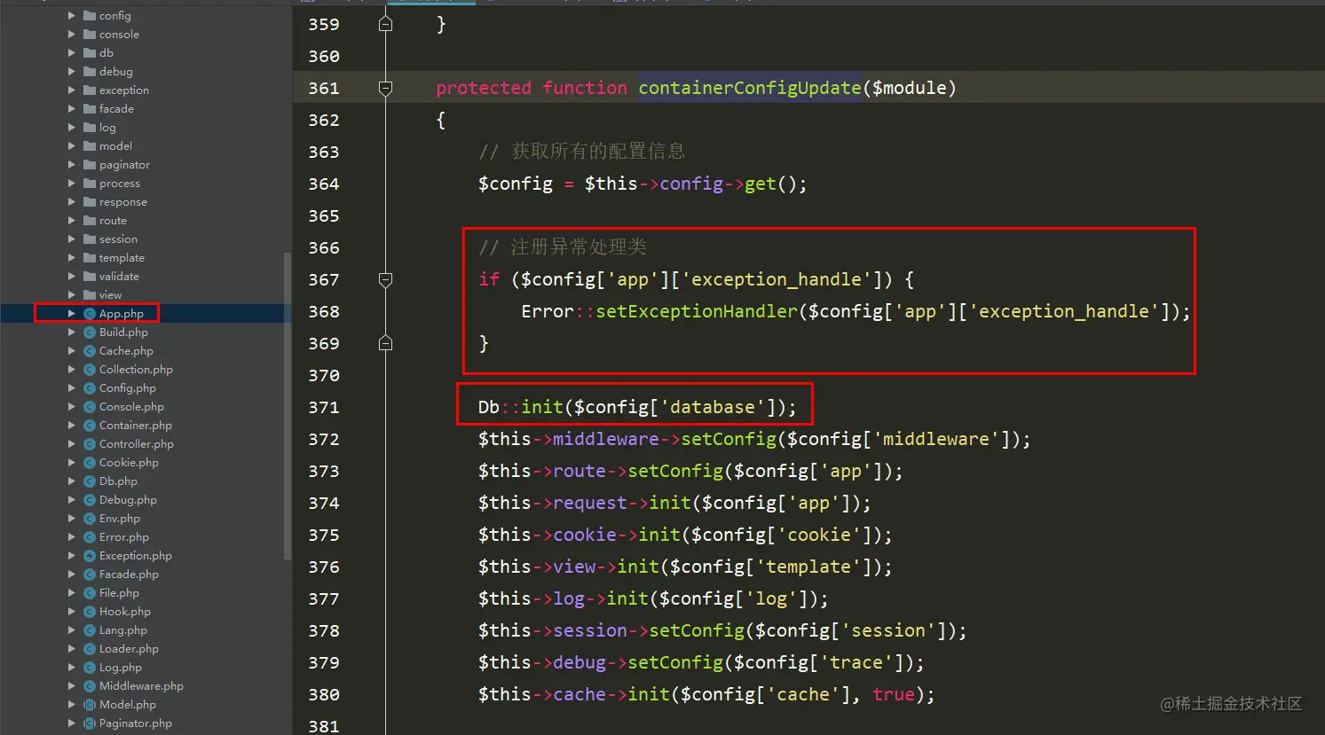This screenshot has width=1325, height=735.
Task: Click the fold end marker at line 369
Action: [385, 343]
